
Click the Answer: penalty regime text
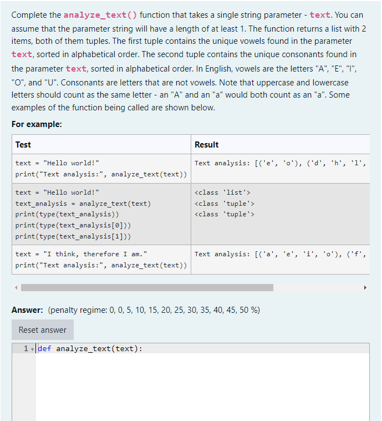[x=136, y=310]
